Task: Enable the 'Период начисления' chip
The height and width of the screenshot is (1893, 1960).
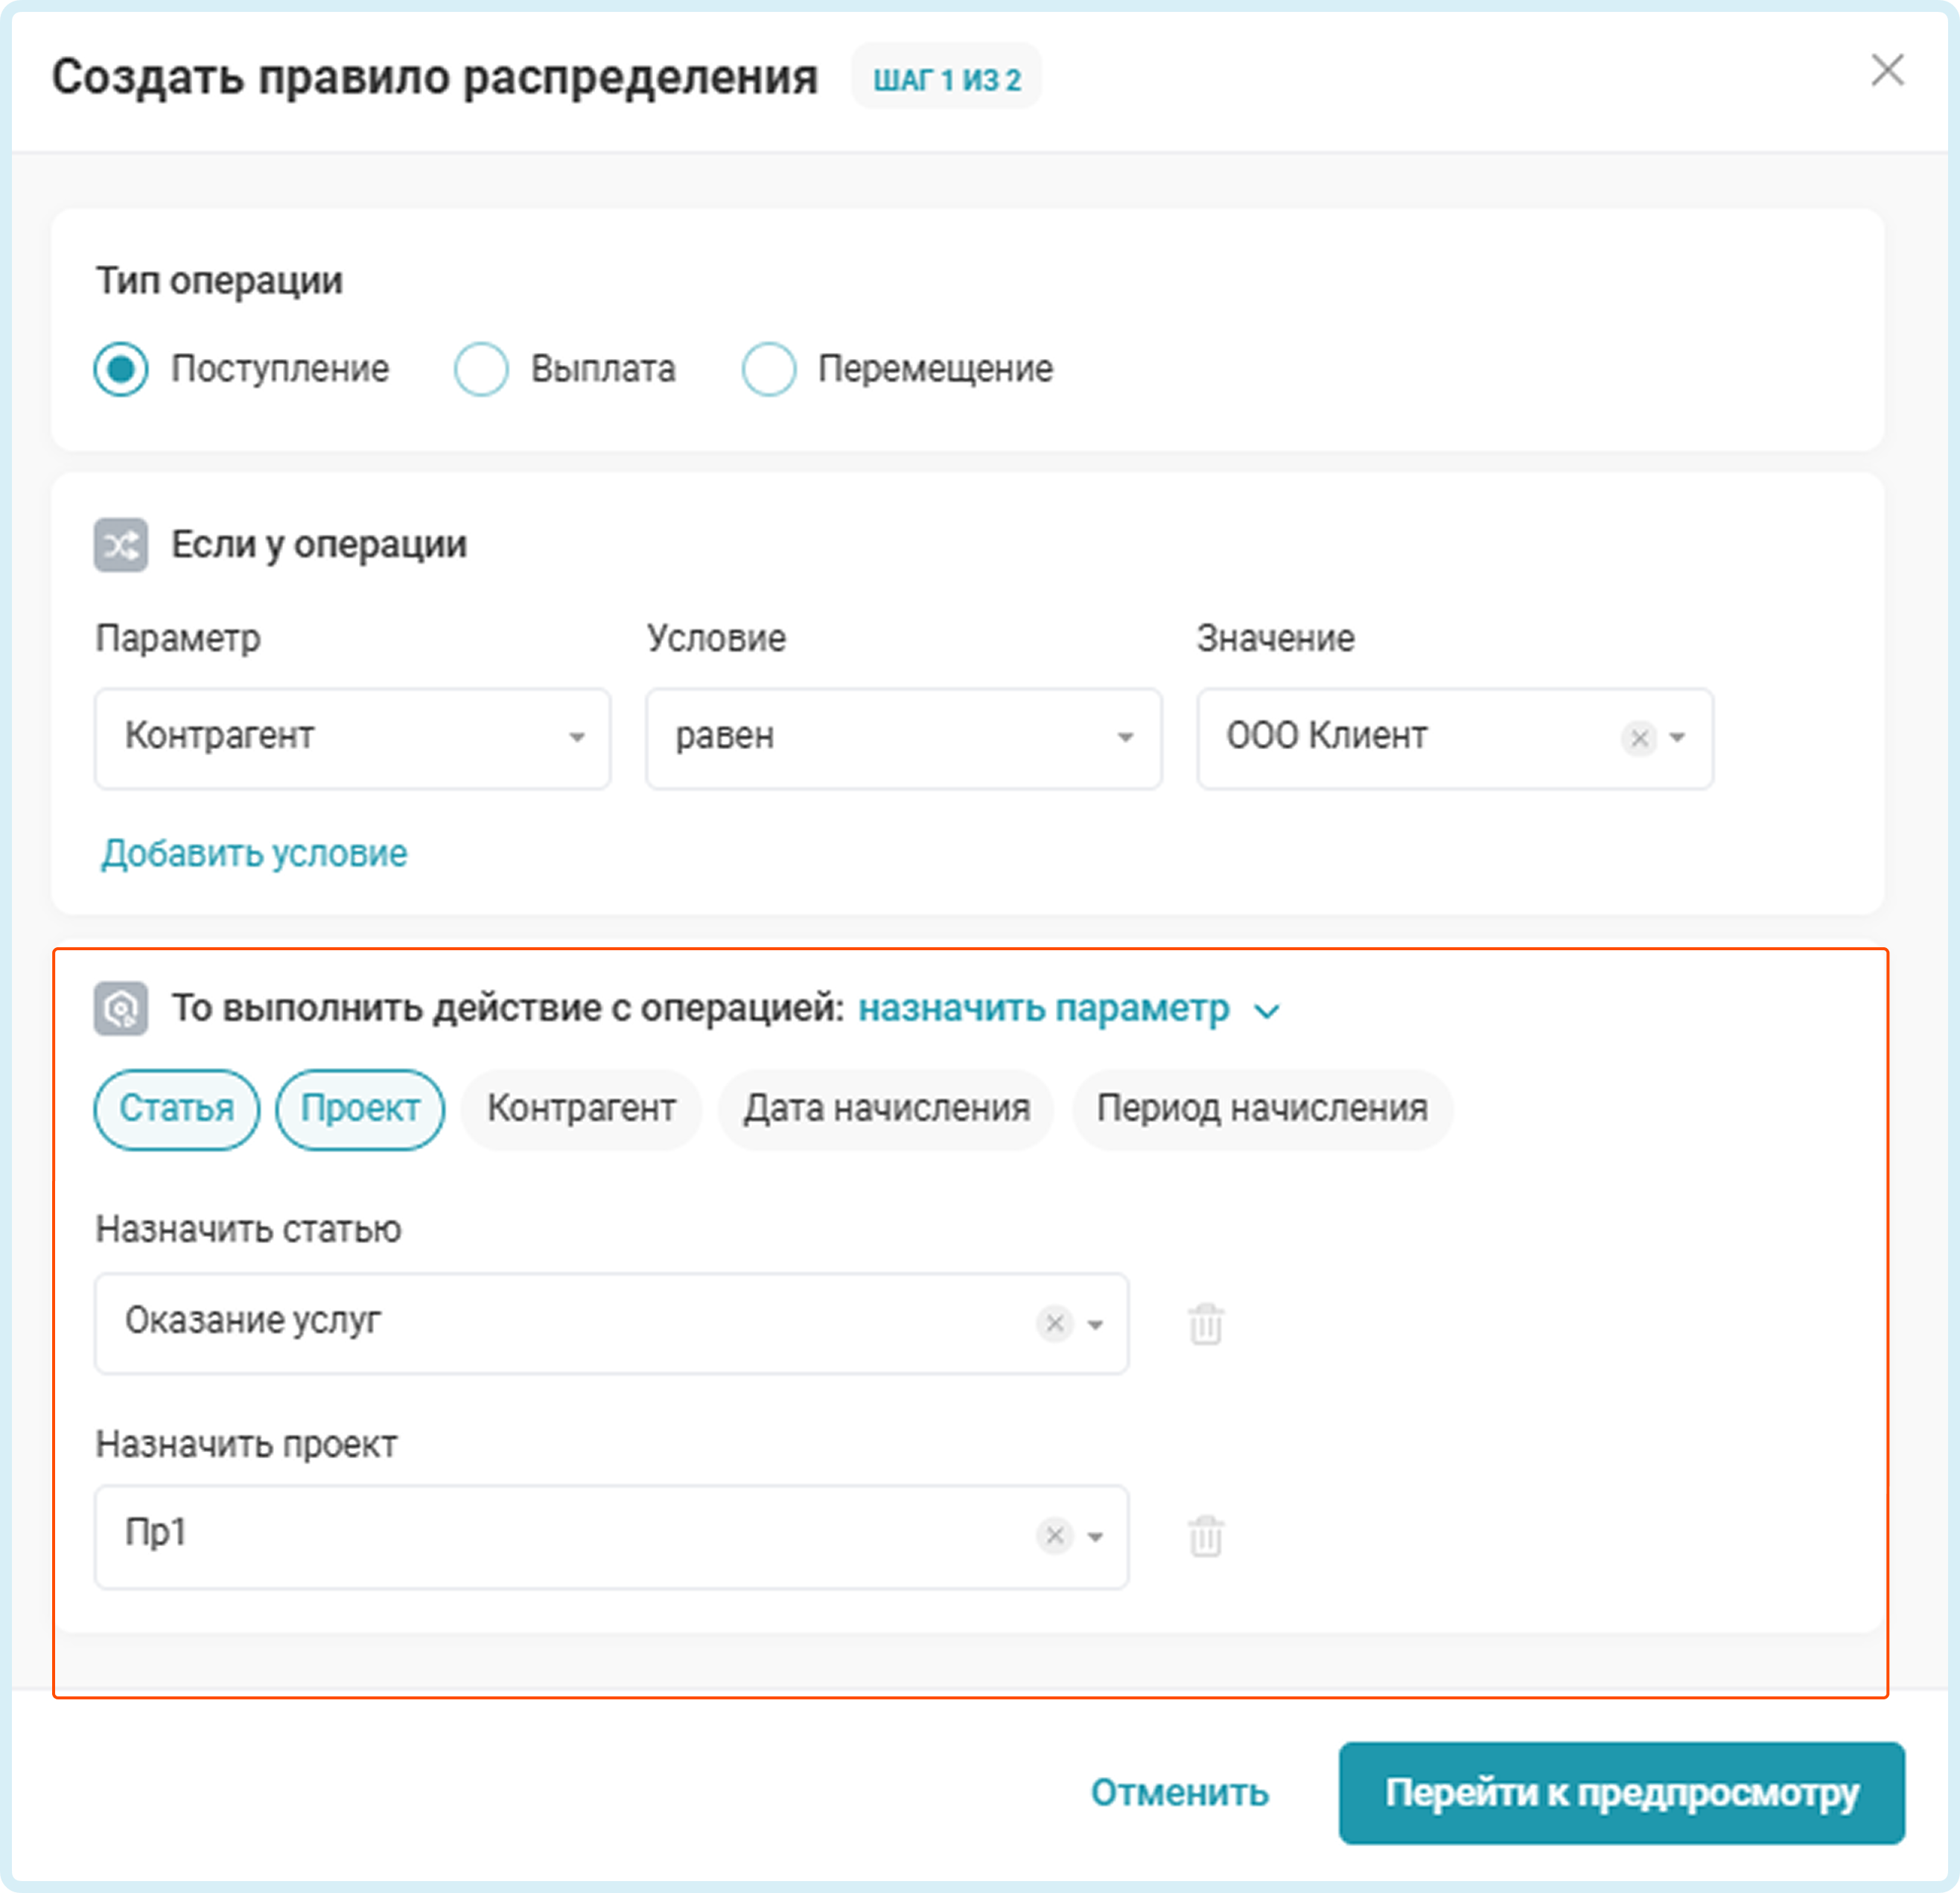Action: click(x=1261, y=1109)
